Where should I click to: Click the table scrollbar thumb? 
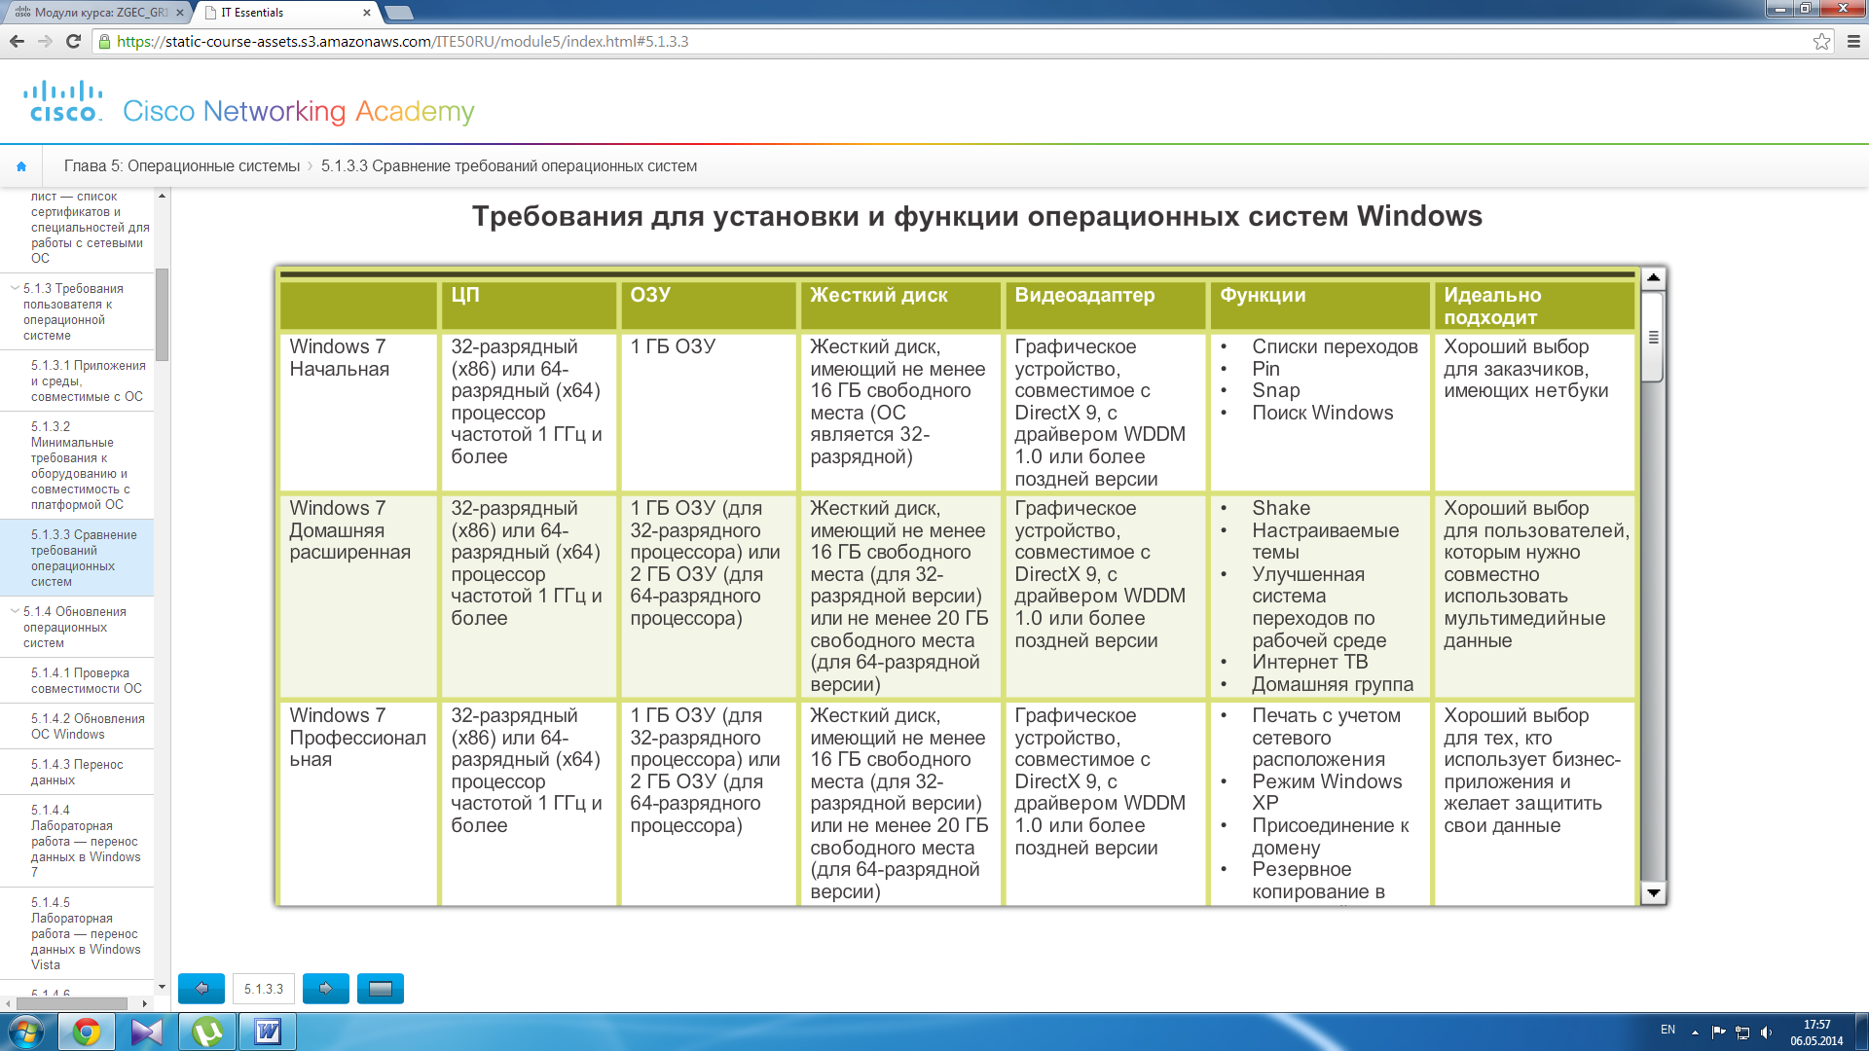(x=1652, y=337)
